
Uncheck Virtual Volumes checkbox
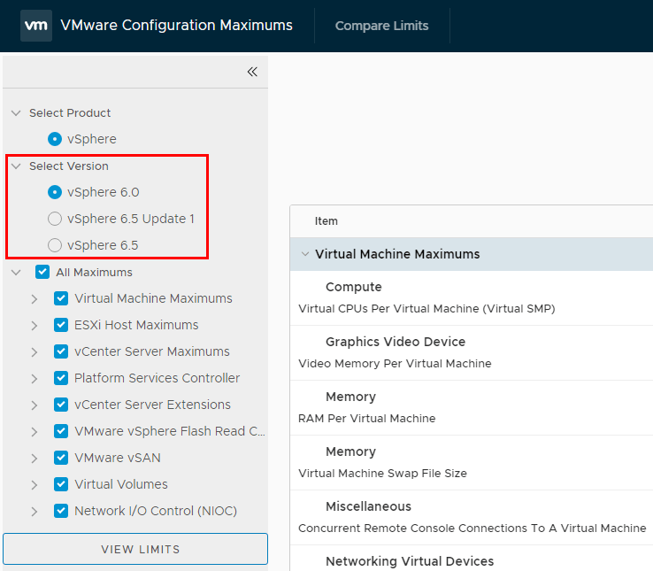[x=61, y=484]
